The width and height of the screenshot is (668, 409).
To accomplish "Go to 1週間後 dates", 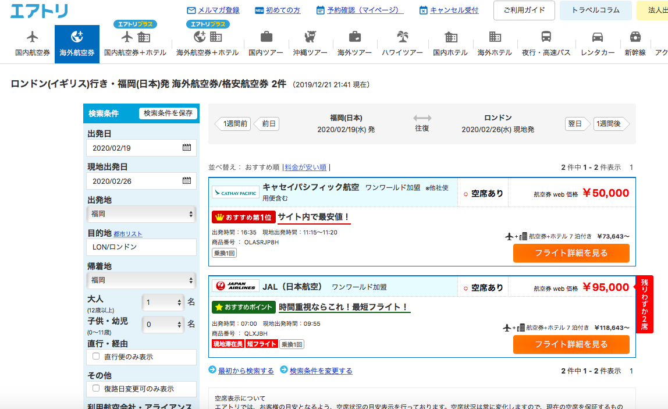I will pyautogui.click(x=611, y=124).
